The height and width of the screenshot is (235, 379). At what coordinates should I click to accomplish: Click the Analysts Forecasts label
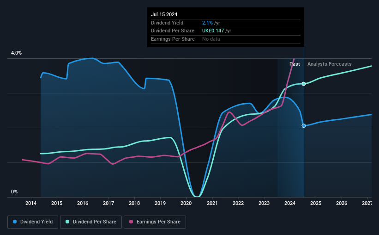coord(330,64)
